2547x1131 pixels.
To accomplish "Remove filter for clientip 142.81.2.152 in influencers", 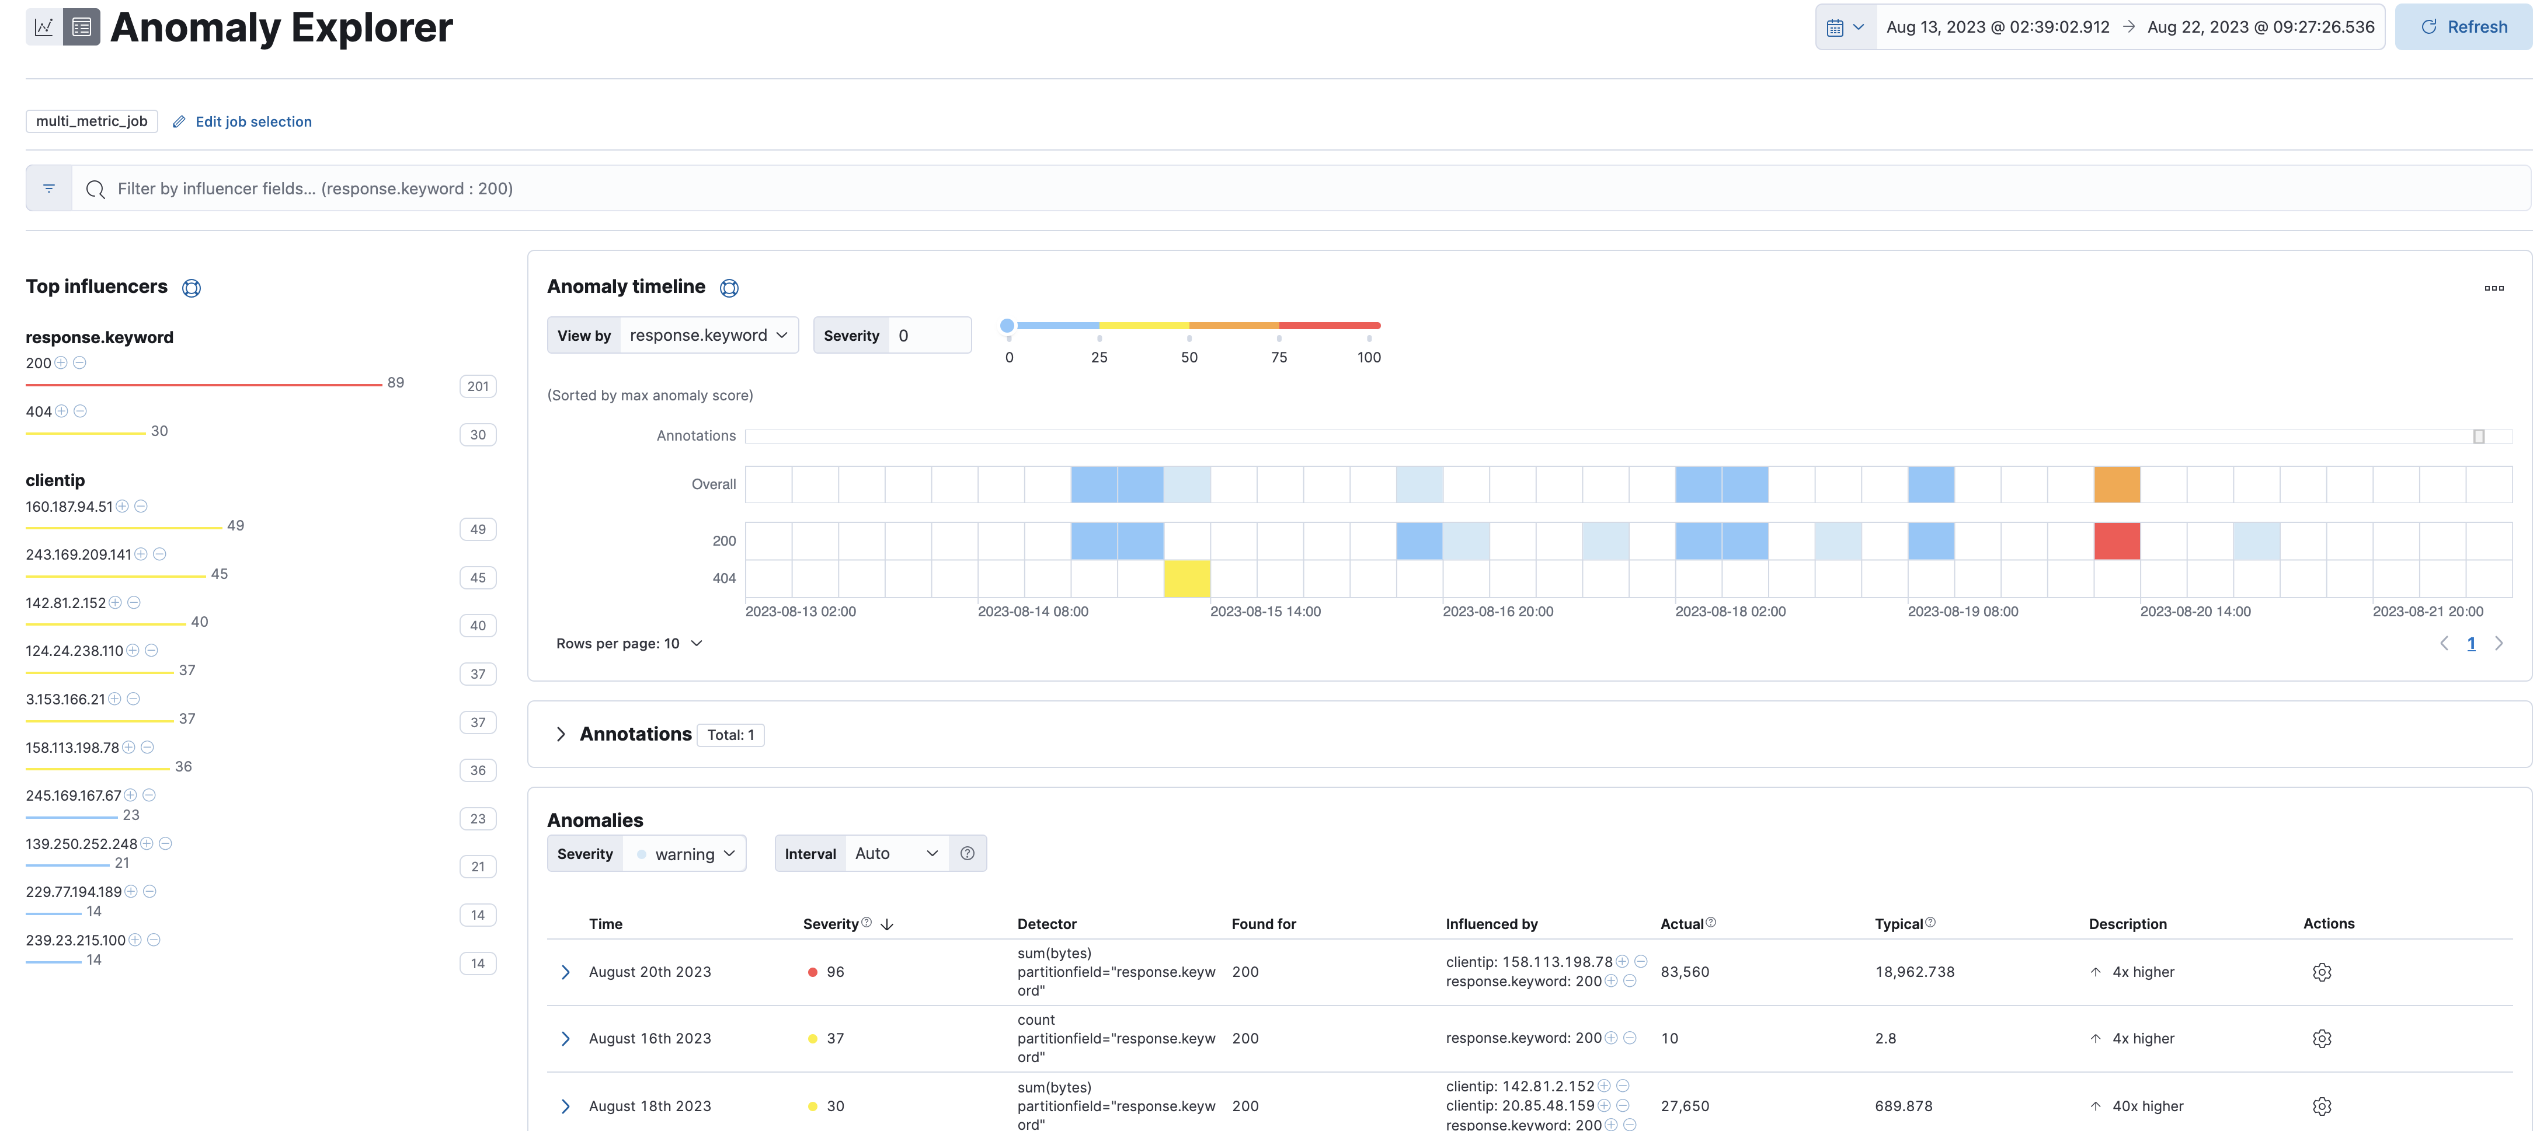I will pyautogui.click(x=134, y=602).
